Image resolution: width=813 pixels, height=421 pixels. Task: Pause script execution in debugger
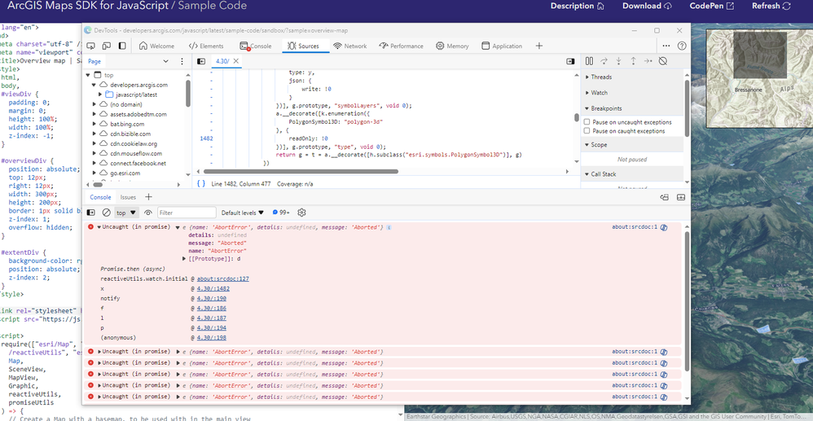click(x=589, y=61)
